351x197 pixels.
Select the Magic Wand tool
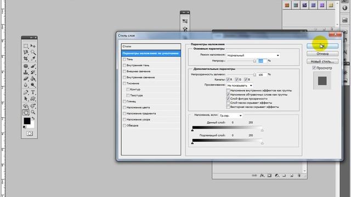33,53
